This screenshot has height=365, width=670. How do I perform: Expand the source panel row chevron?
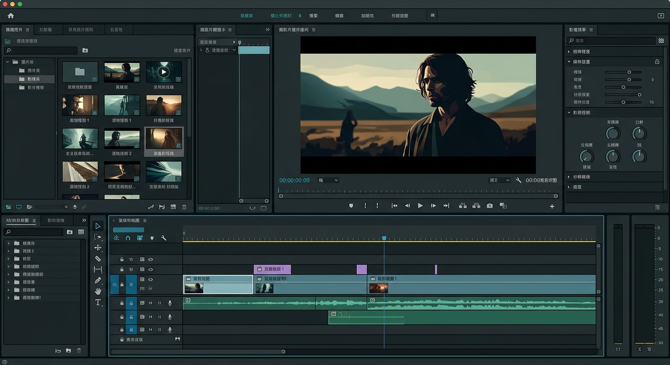201,50
